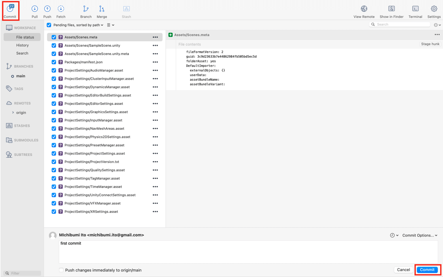Enable Push changes immediately to origin/main
443x277 pixels.
tap(61, 270)
